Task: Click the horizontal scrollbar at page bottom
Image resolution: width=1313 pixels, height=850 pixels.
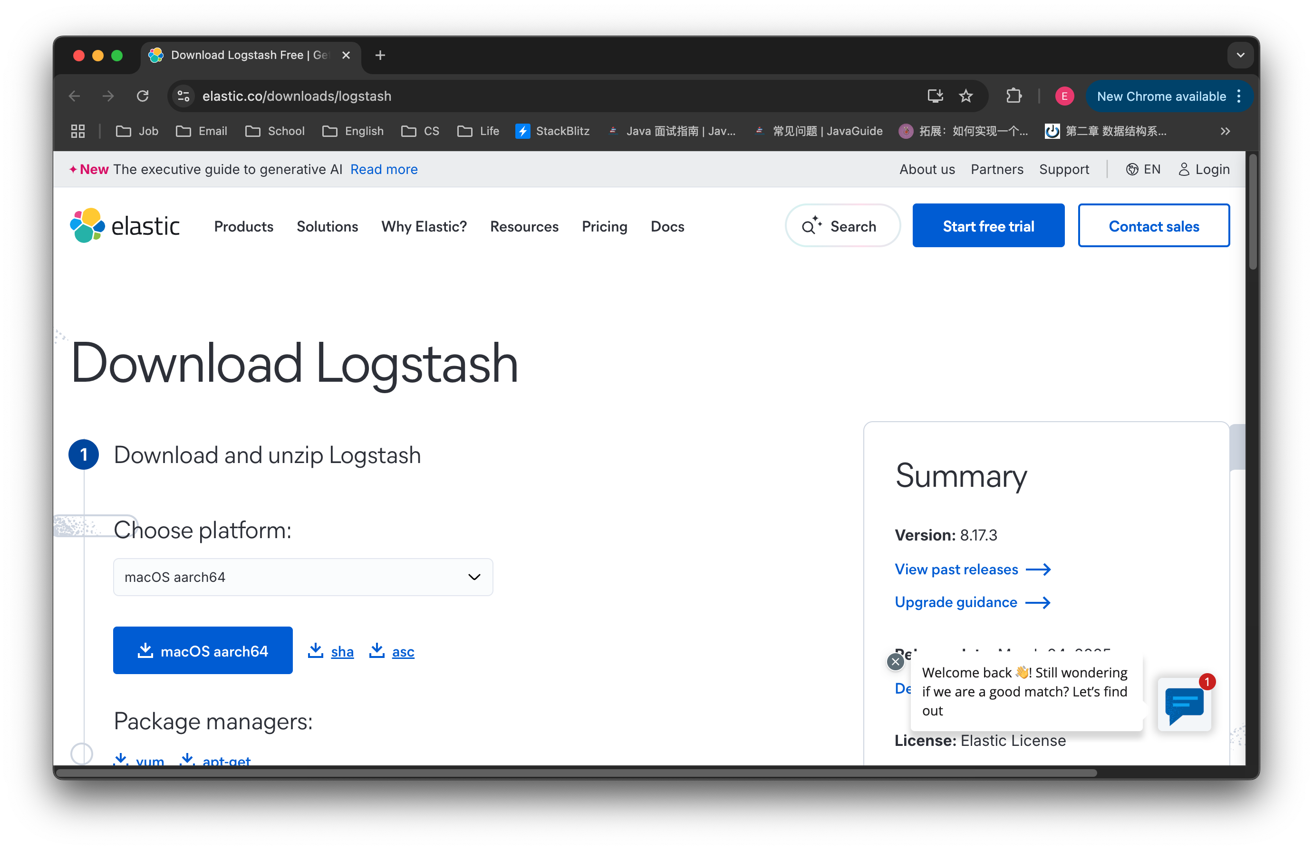Action: 576,773
